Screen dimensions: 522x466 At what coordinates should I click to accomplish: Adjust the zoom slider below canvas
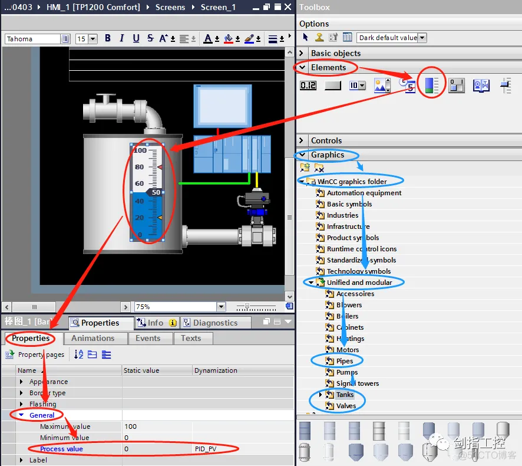(247, 306)
